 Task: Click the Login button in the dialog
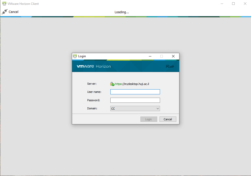[149, 119]
